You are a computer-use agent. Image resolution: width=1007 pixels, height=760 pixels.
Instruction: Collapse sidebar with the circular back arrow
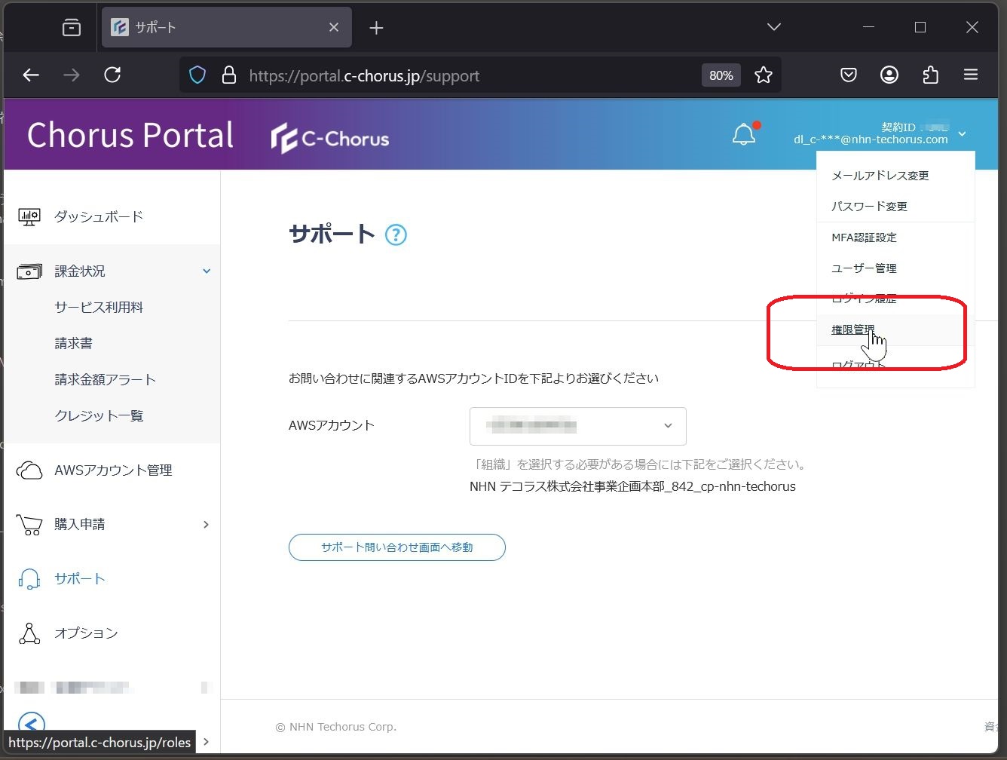pos(31,725)
